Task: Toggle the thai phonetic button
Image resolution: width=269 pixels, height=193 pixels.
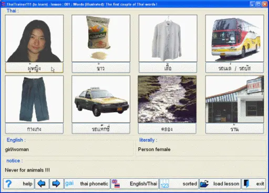Action: pos(87,184)
